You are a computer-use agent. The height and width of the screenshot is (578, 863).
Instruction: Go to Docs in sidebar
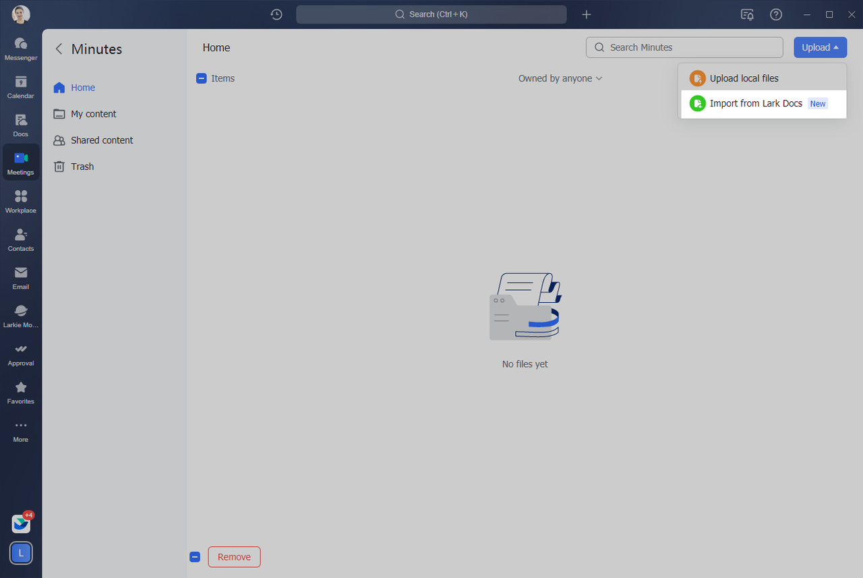coord(21,125)
